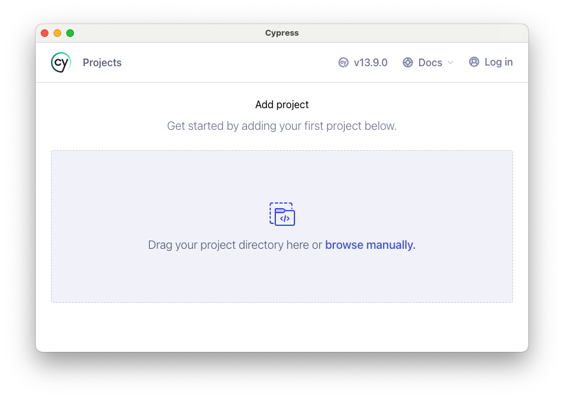
Task: Click the user avatar icon
Action: [x=474, y=62]
